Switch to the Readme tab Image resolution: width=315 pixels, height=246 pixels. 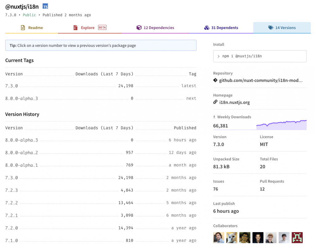[32, 28]
